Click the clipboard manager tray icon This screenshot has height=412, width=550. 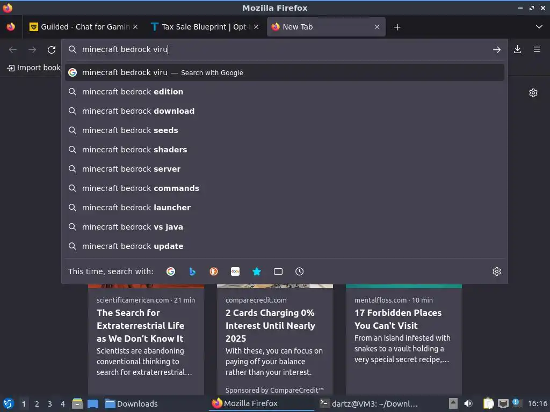pos(488,403)
